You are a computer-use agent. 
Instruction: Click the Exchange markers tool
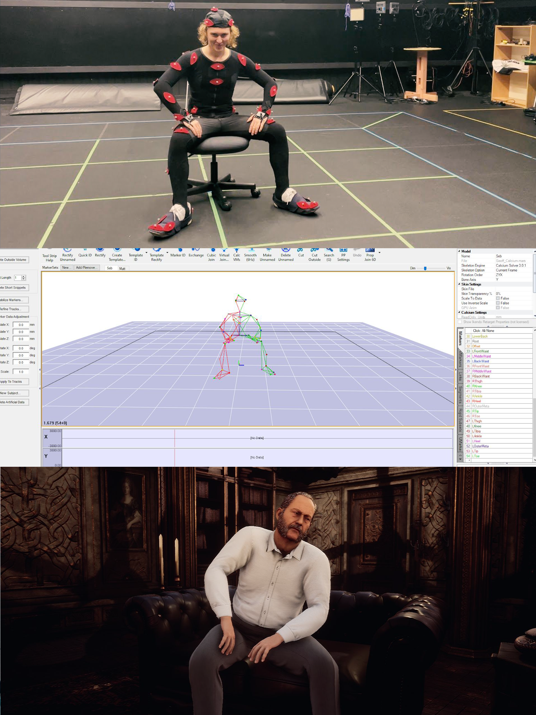(196, 255)
